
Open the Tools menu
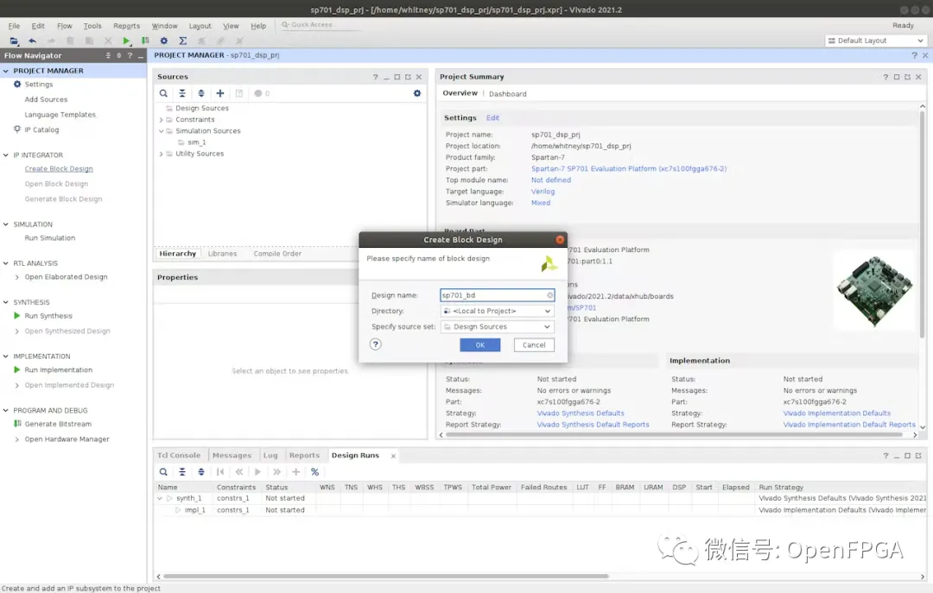[92, 26]
